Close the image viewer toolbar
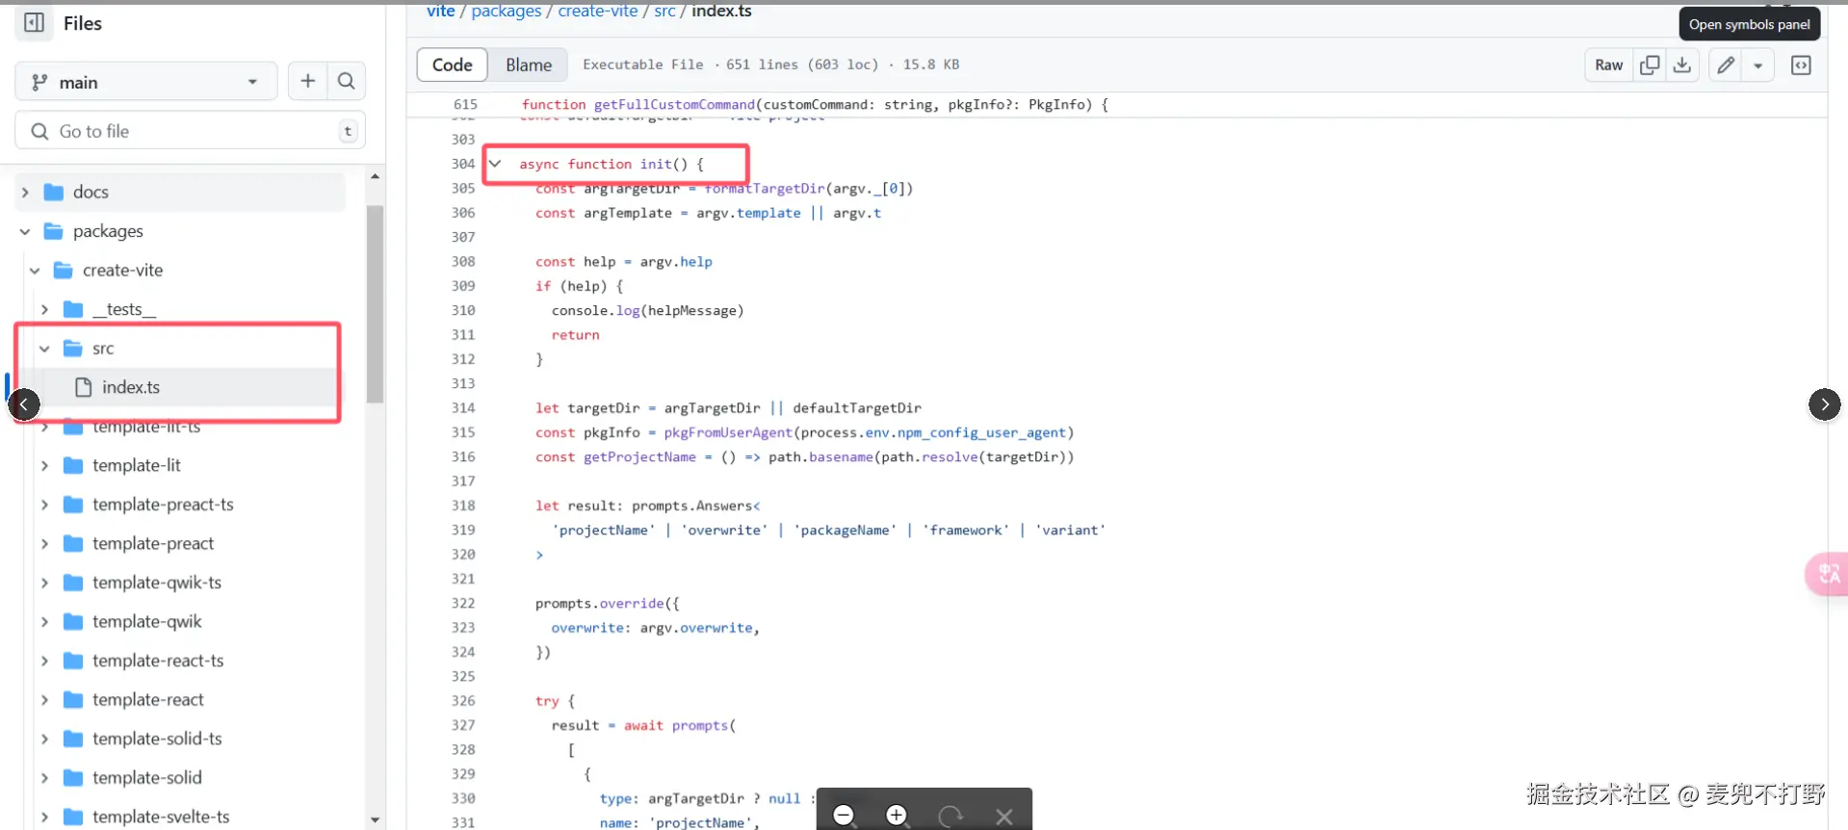The width and height of the screenshot is (1848, 830). pos(1004,817)
